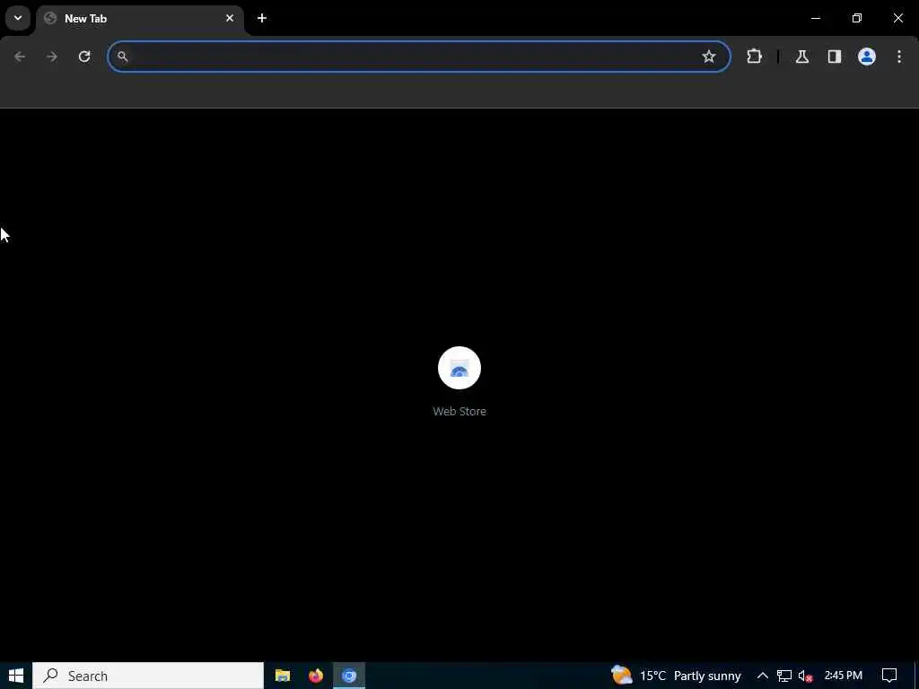Click inside the address bar field
This screenshot has width=919, height=689.
(x=419, y=57)
